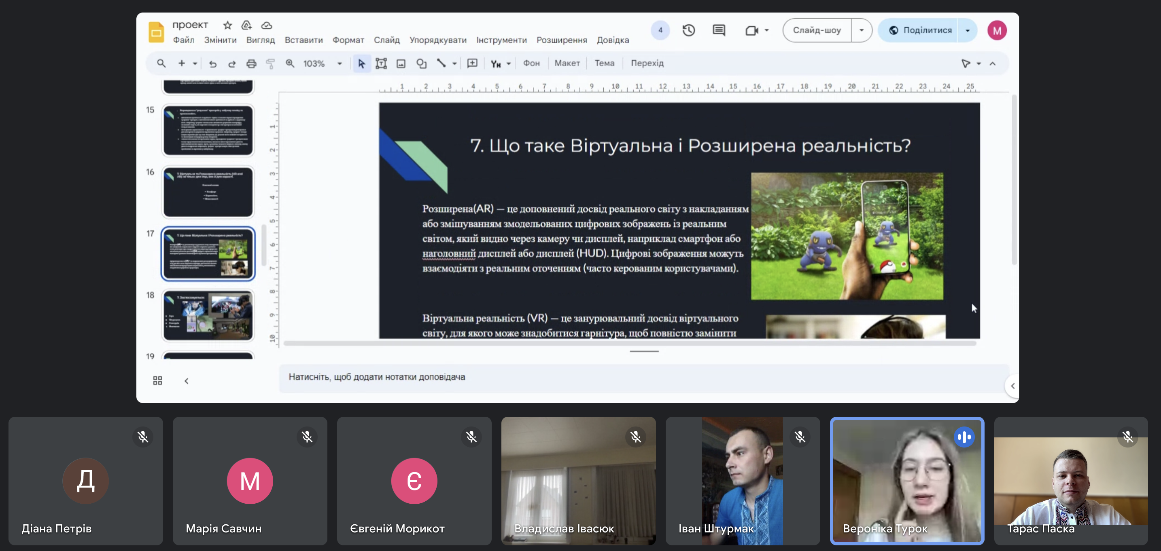Open the Поділитися dropdown arrow
Image resolution: width=1161 pixels, height=551 pixels.
(967, 30)
